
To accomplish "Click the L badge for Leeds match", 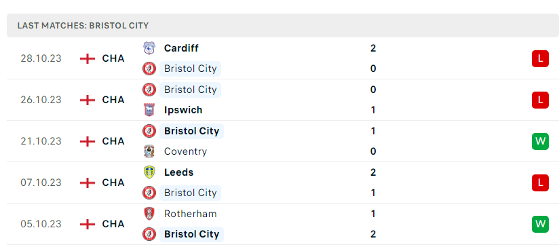I will pyautogui.click(x=540, y=183).
